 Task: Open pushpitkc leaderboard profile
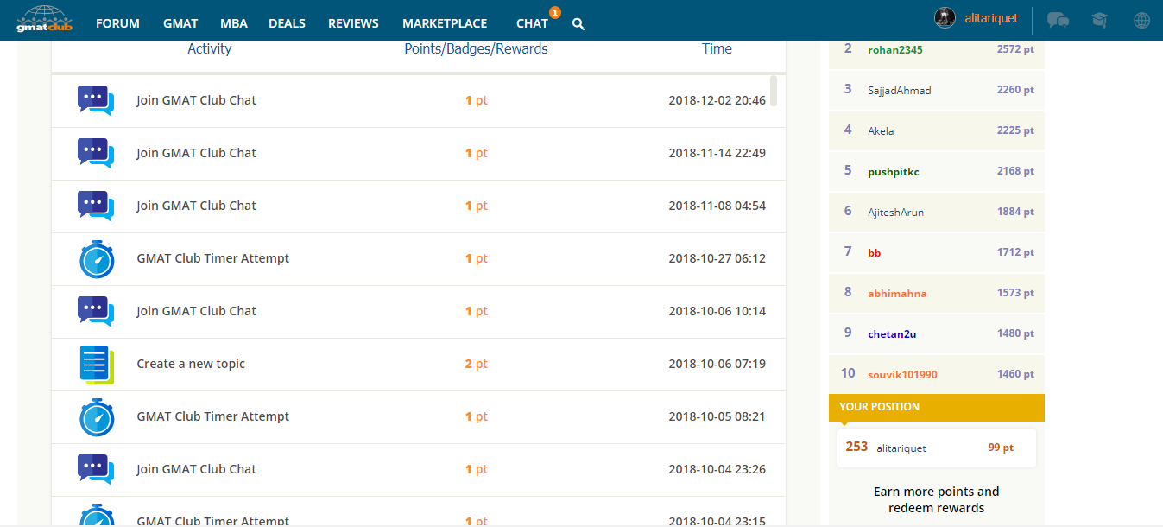[x=894, y=171]
